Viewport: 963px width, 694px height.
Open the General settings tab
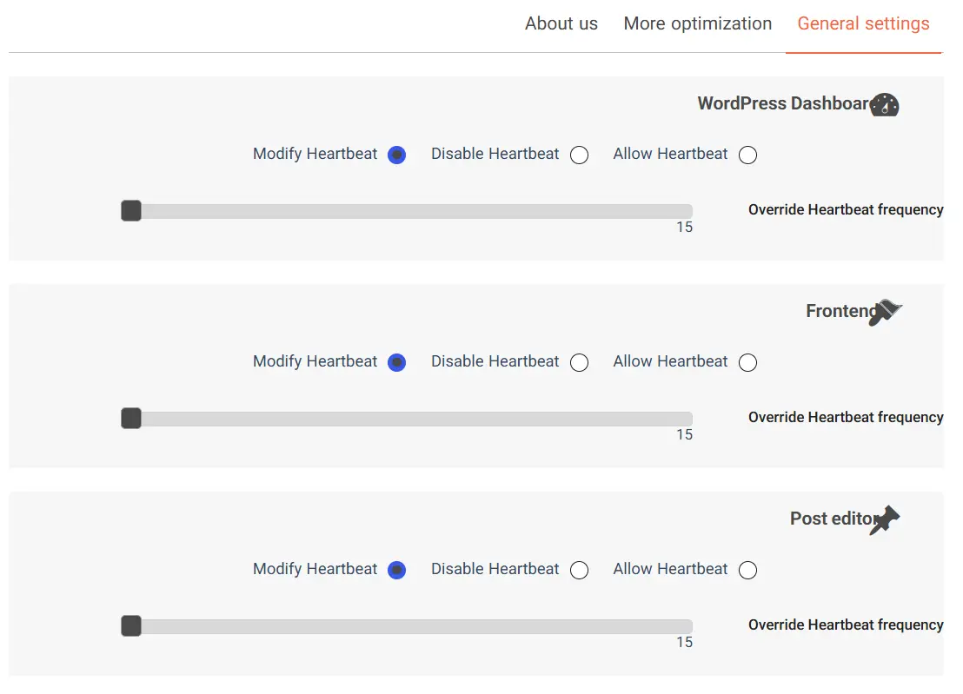[864, 23]
